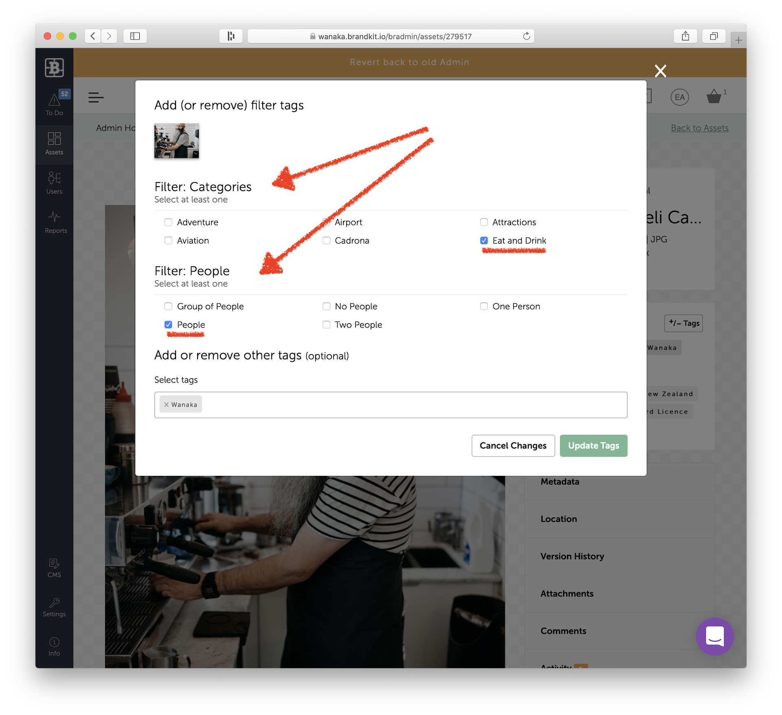Screen dimensions: 782x715
Task: Go to Users in the sidebar
Action: [x=54, y=183]
